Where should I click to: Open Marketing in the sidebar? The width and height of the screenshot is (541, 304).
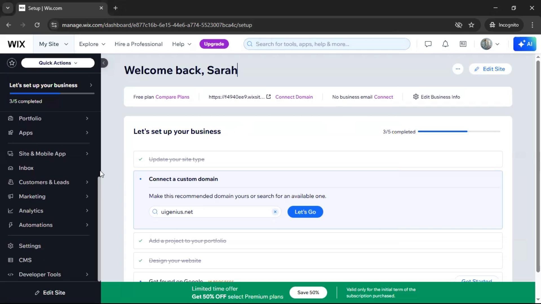click(32, 196)
